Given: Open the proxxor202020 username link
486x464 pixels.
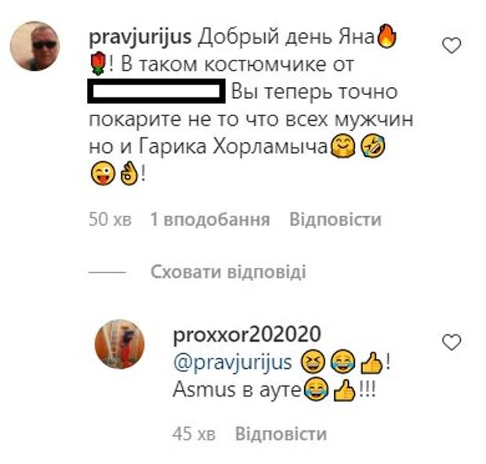Looking at the screenshot, I should 247,335.
